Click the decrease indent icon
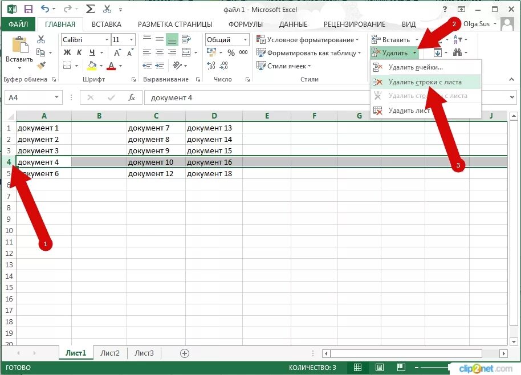The image size is (521, 375). coord(147,66)
